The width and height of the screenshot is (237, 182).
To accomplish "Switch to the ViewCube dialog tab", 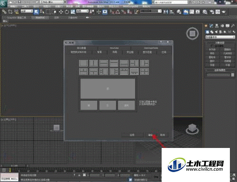I will pos(114,48).
